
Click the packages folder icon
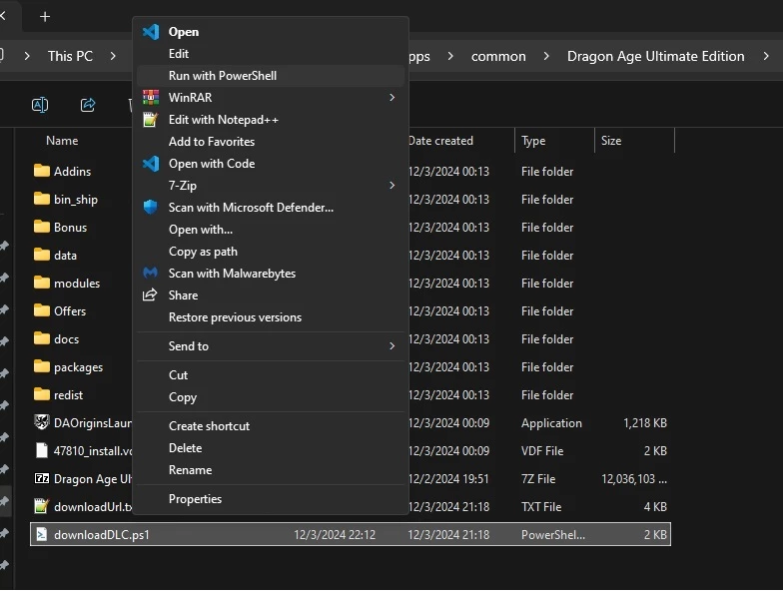tap(42, 366)
